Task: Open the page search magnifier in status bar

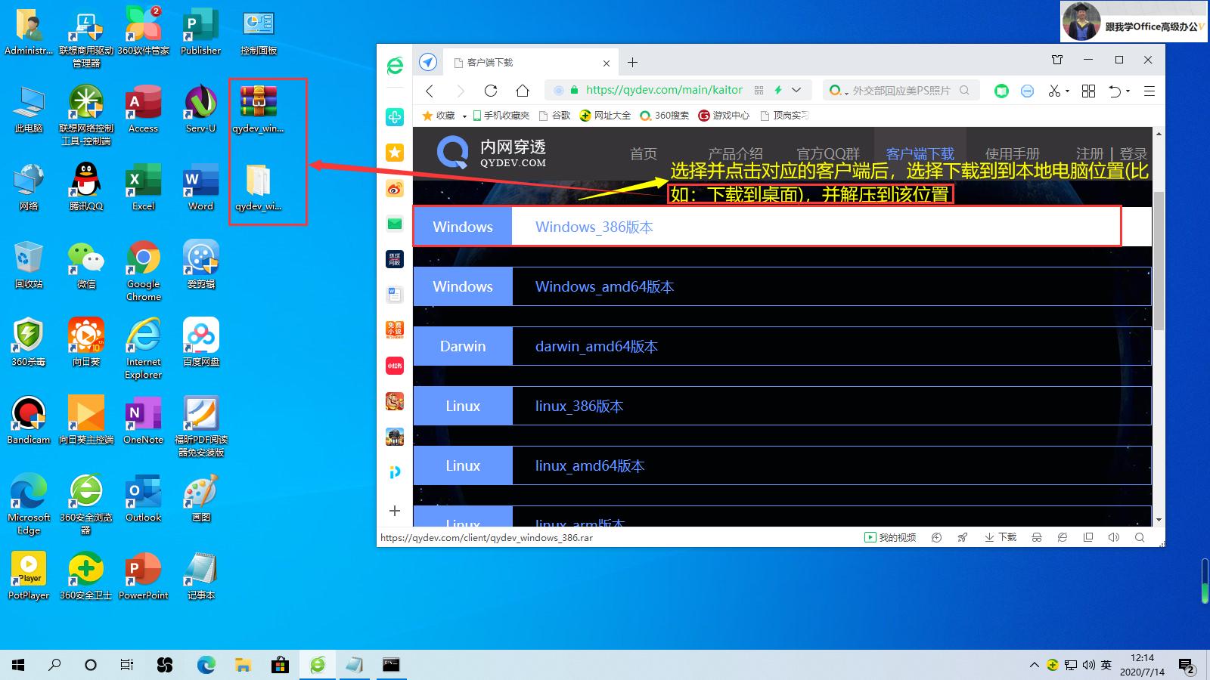Action: click(1139, 537)
